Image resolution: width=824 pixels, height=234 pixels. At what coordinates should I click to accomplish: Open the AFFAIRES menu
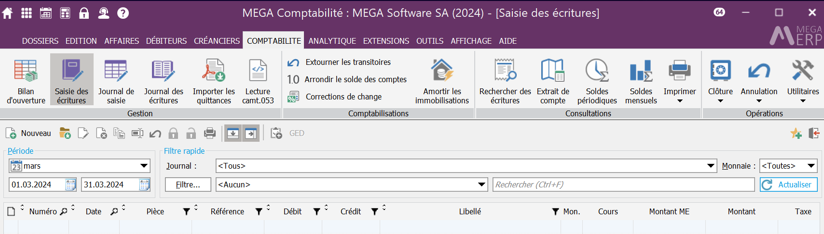click(x=122, y=41)
